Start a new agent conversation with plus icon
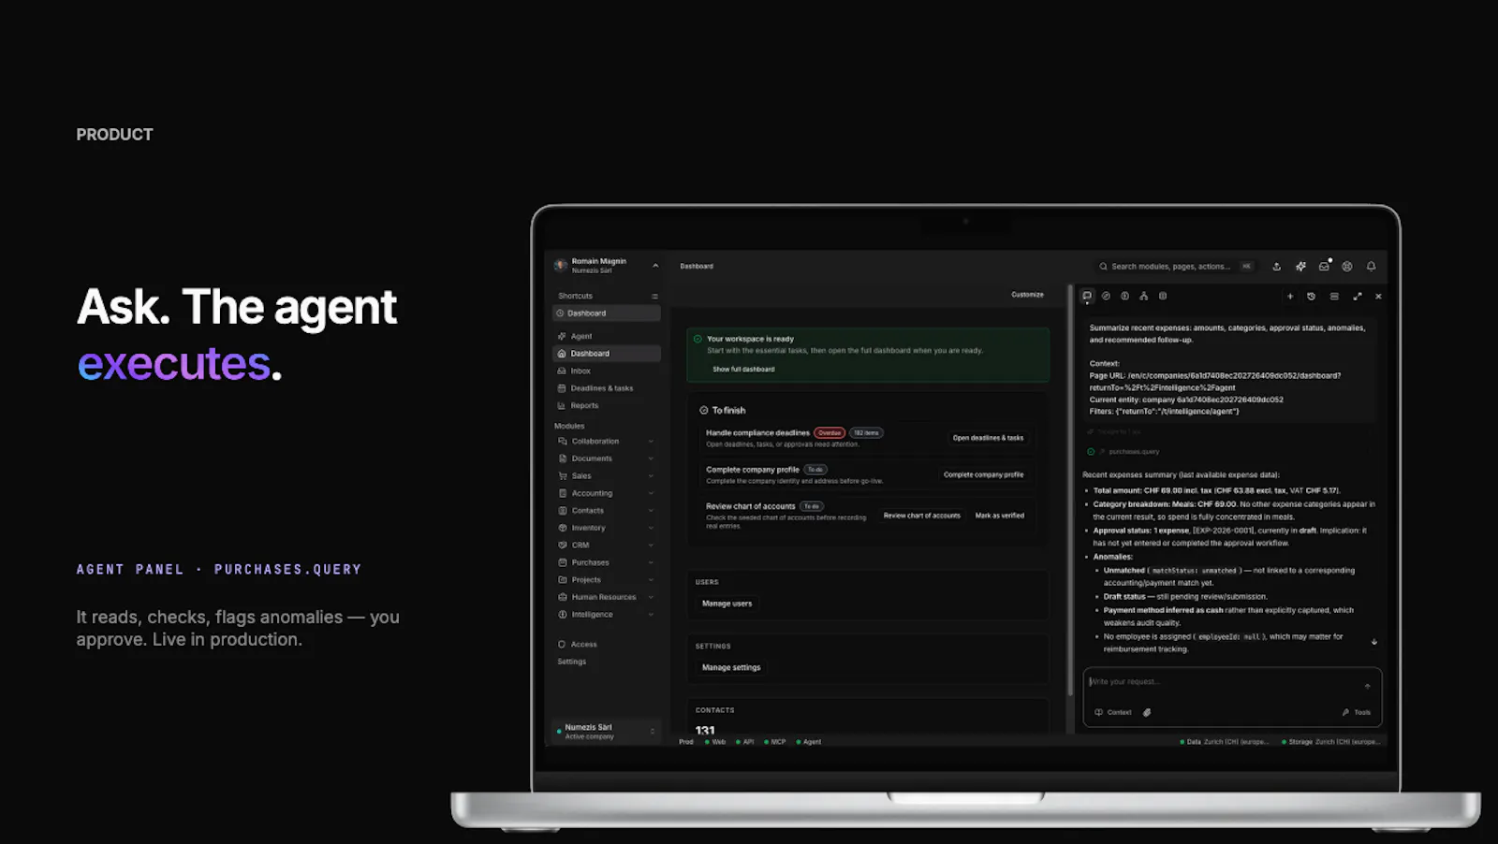 pos(1290,297)
